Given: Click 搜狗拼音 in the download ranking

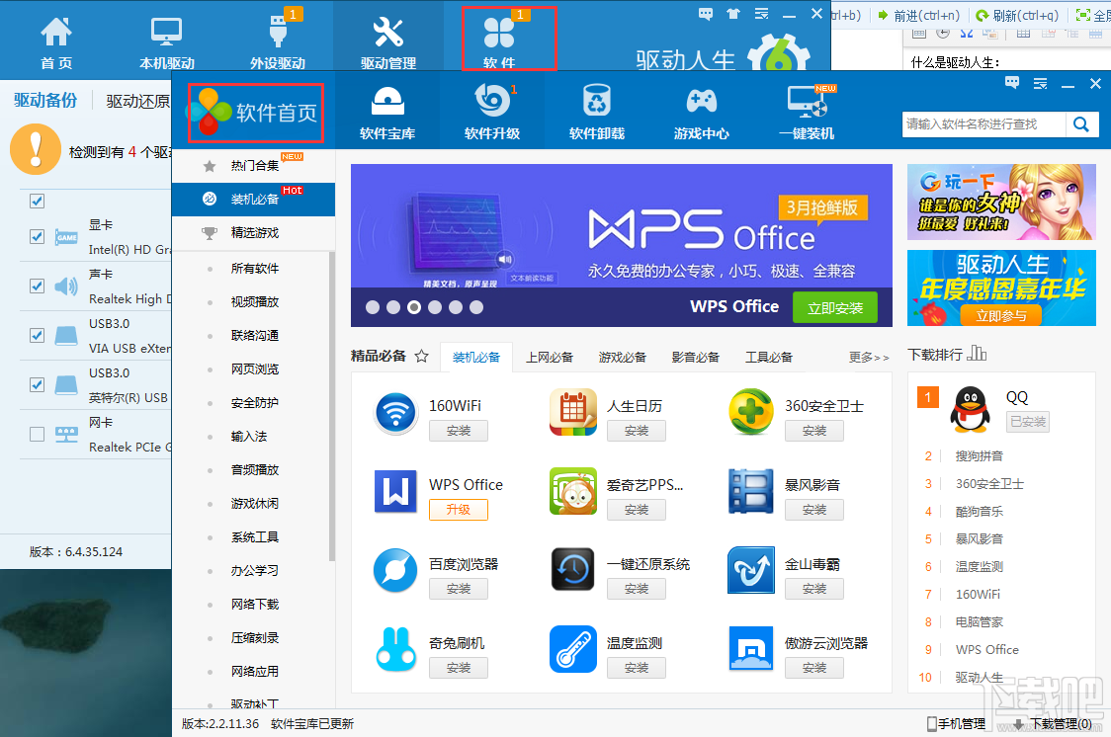Looking at the screenshot, I should pyautogui.click(x=980, y=456).
